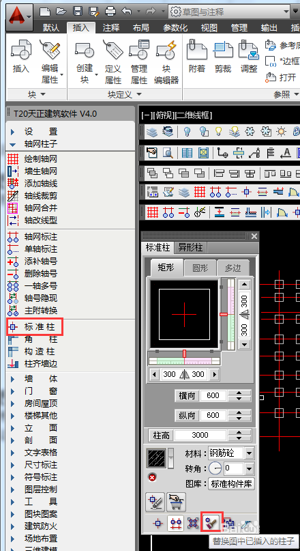
Task: Click the 横向 label button
Action: tap(187, 396)
